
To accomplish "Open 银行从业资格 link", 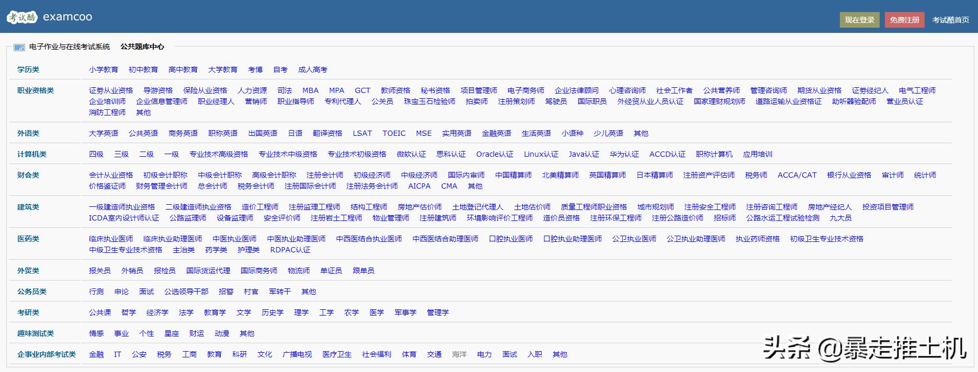I will [849, 175].
